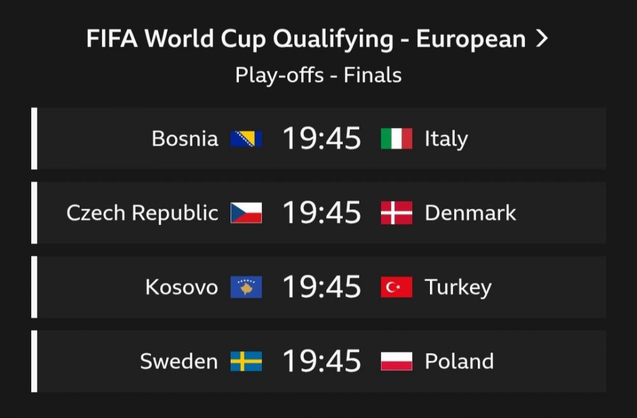Open FIFA World Cup Qualifying - European heading
The height and width of the screenshot is (418, 637).
[x=306, y=39]
